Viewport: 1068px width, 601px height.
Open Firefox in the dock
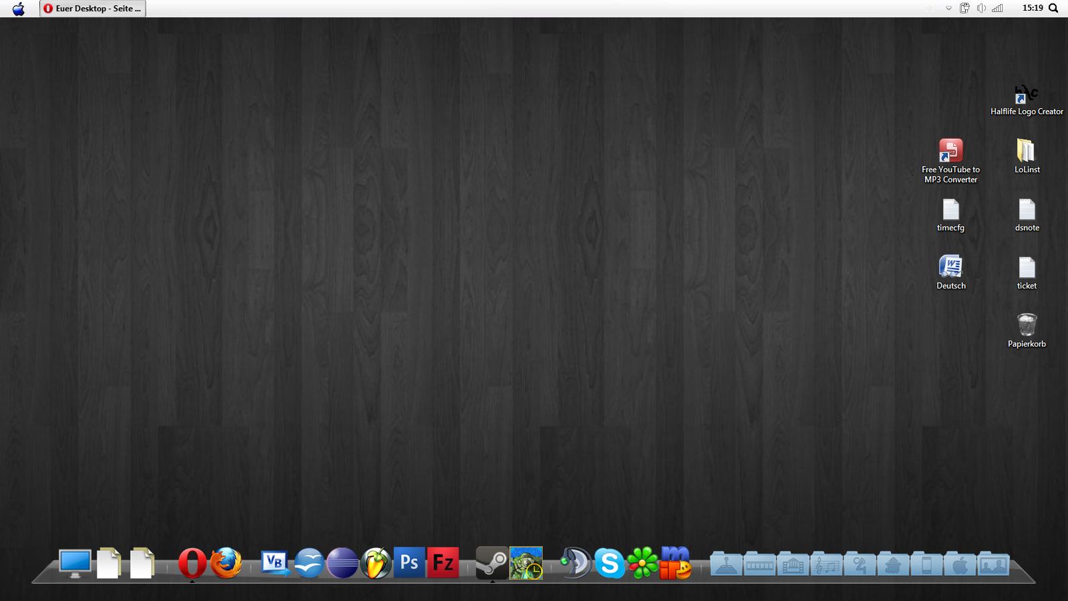pyautogui.click(x=226, y=563)
